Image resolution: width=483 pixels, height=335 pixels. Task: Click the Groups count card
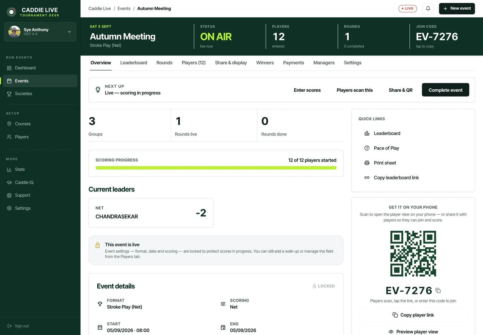click(x=130, y=125)
